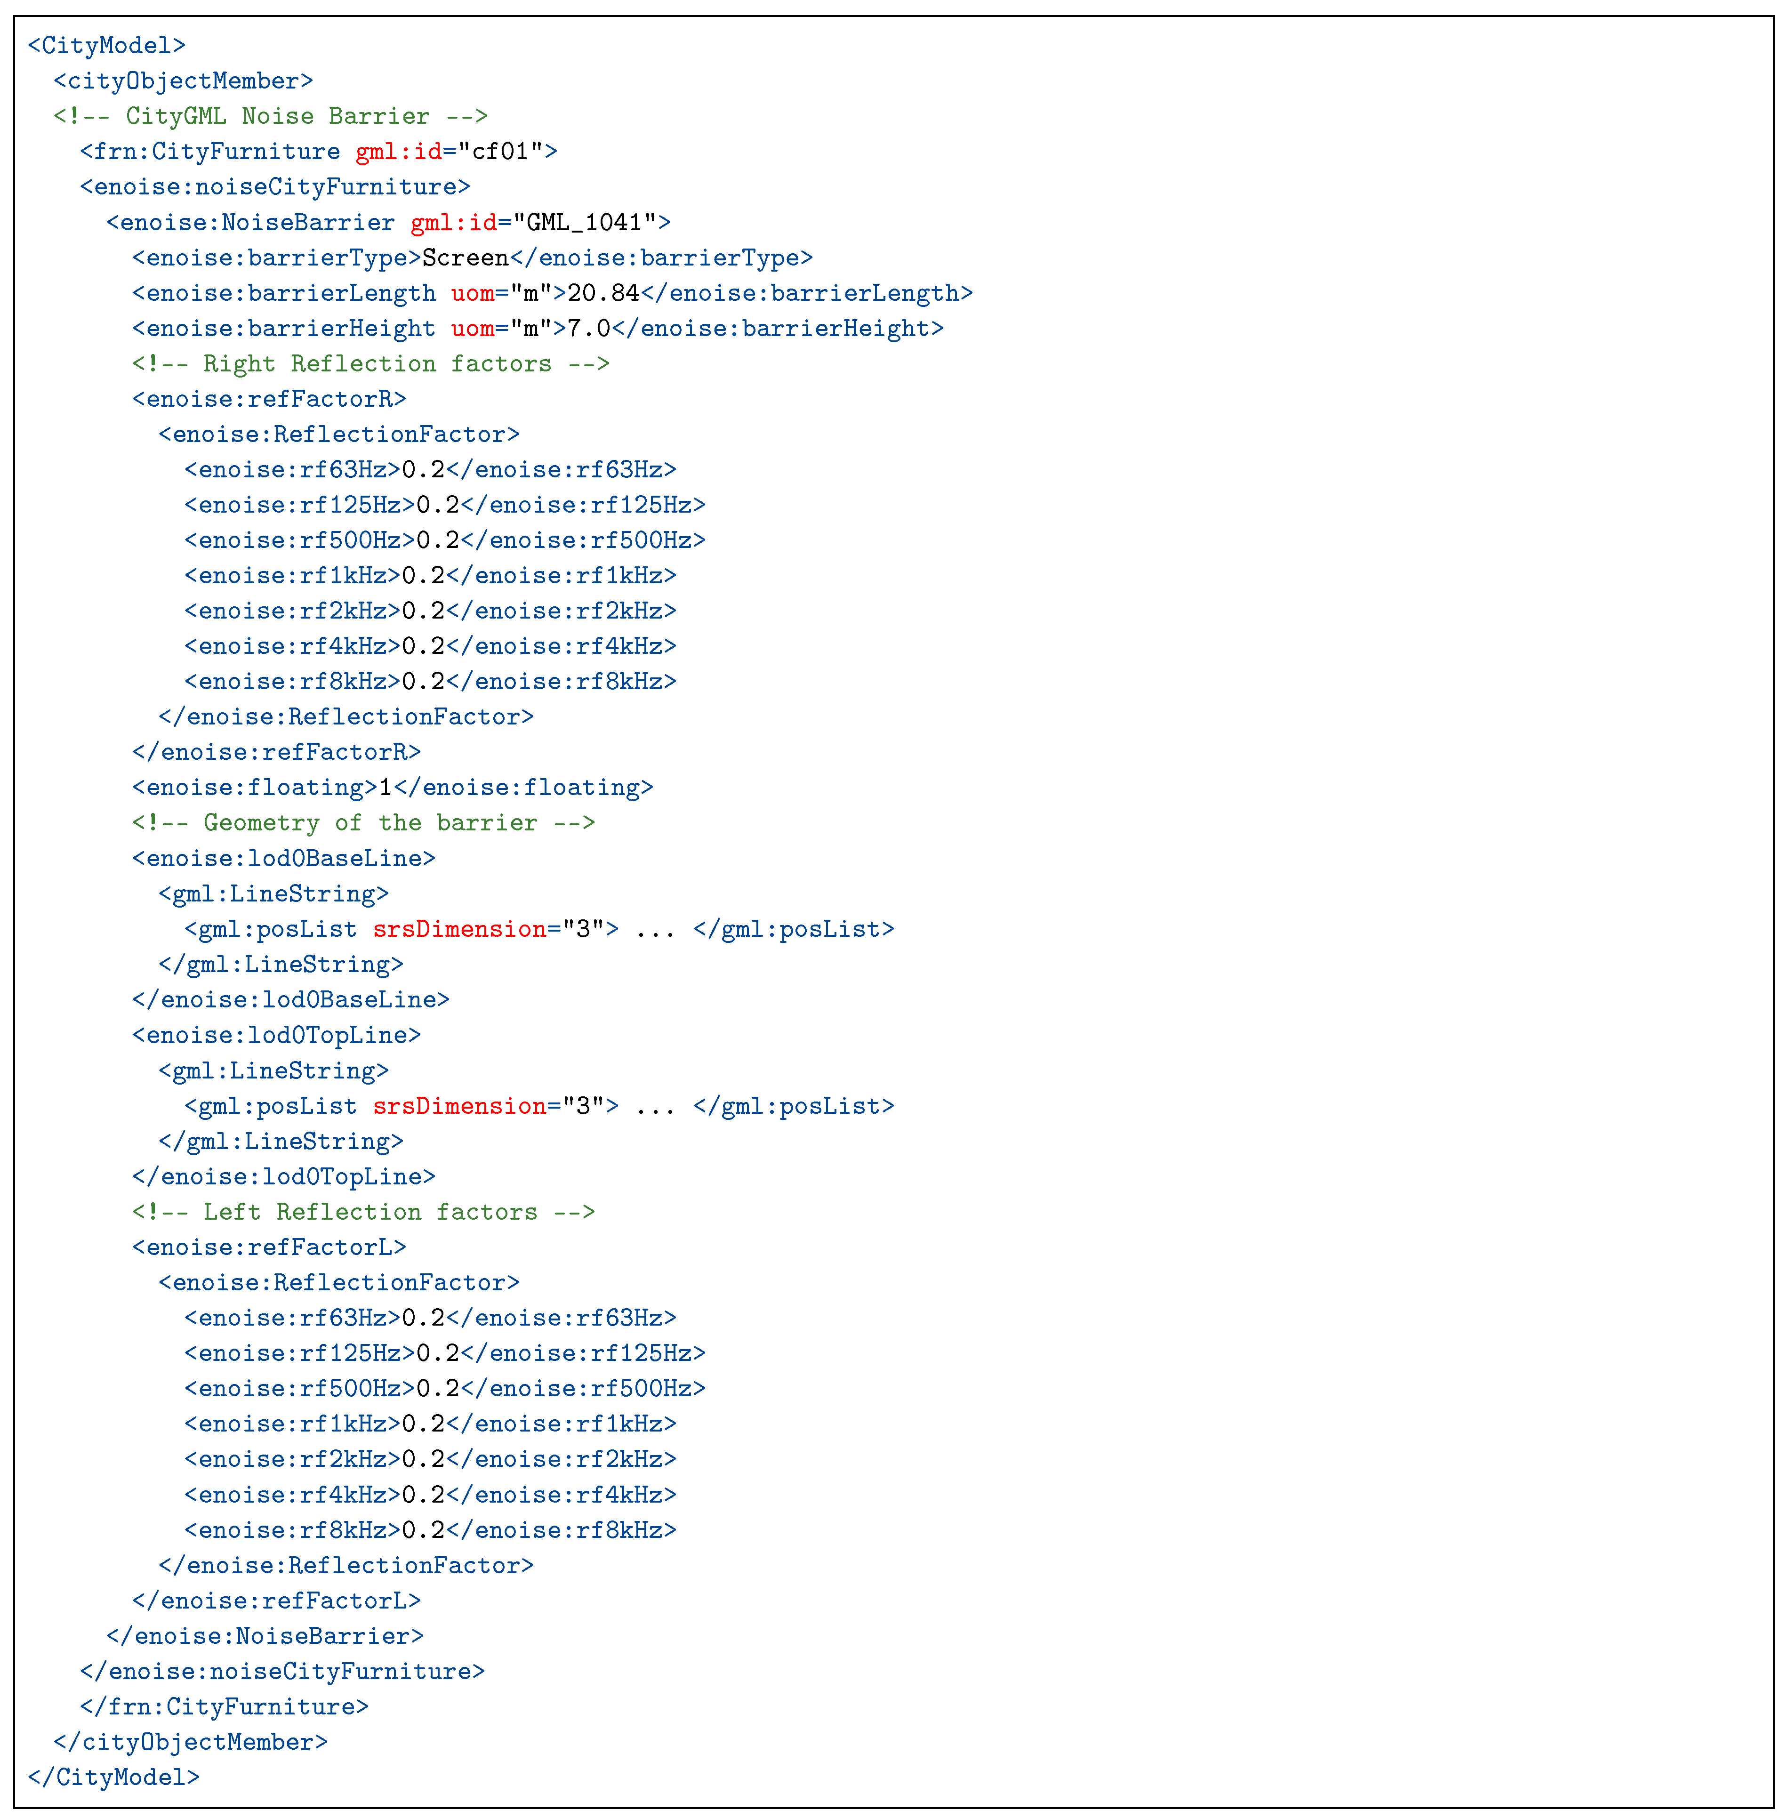Image resolution: width=1791 pixels, height=1818 pixels.
Task: Click the opening enoise:refFactorR tag
Action: click(x=269, y=399)
